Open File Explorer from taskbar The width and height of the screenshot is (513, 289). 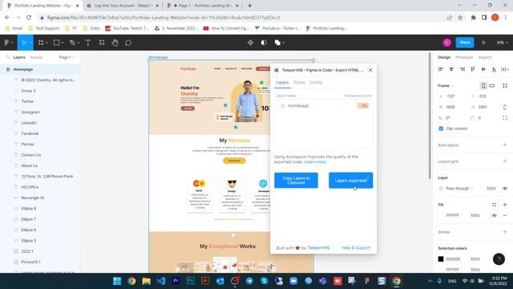[x=146, y=281]
